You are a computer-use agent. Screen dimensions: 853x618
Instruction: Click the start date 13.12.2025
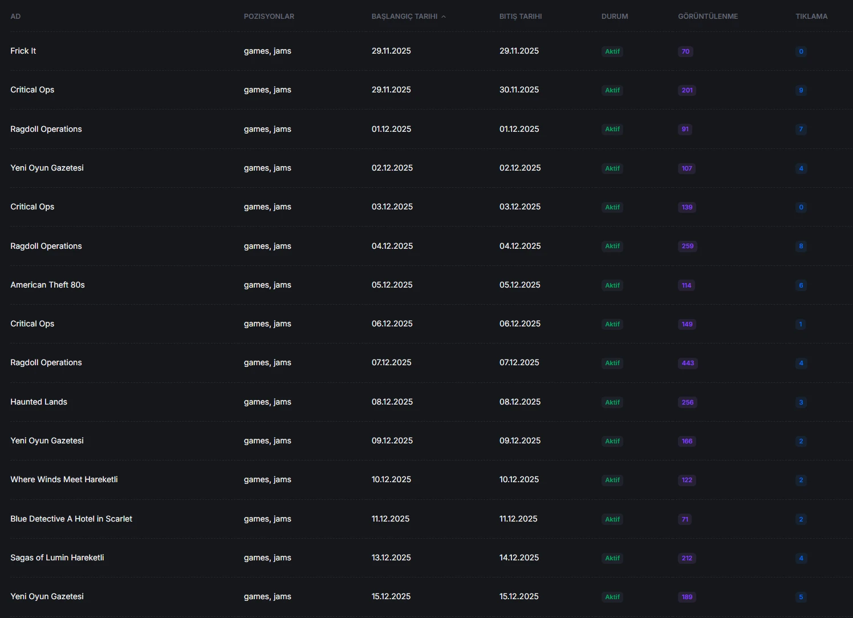point(391,558)
